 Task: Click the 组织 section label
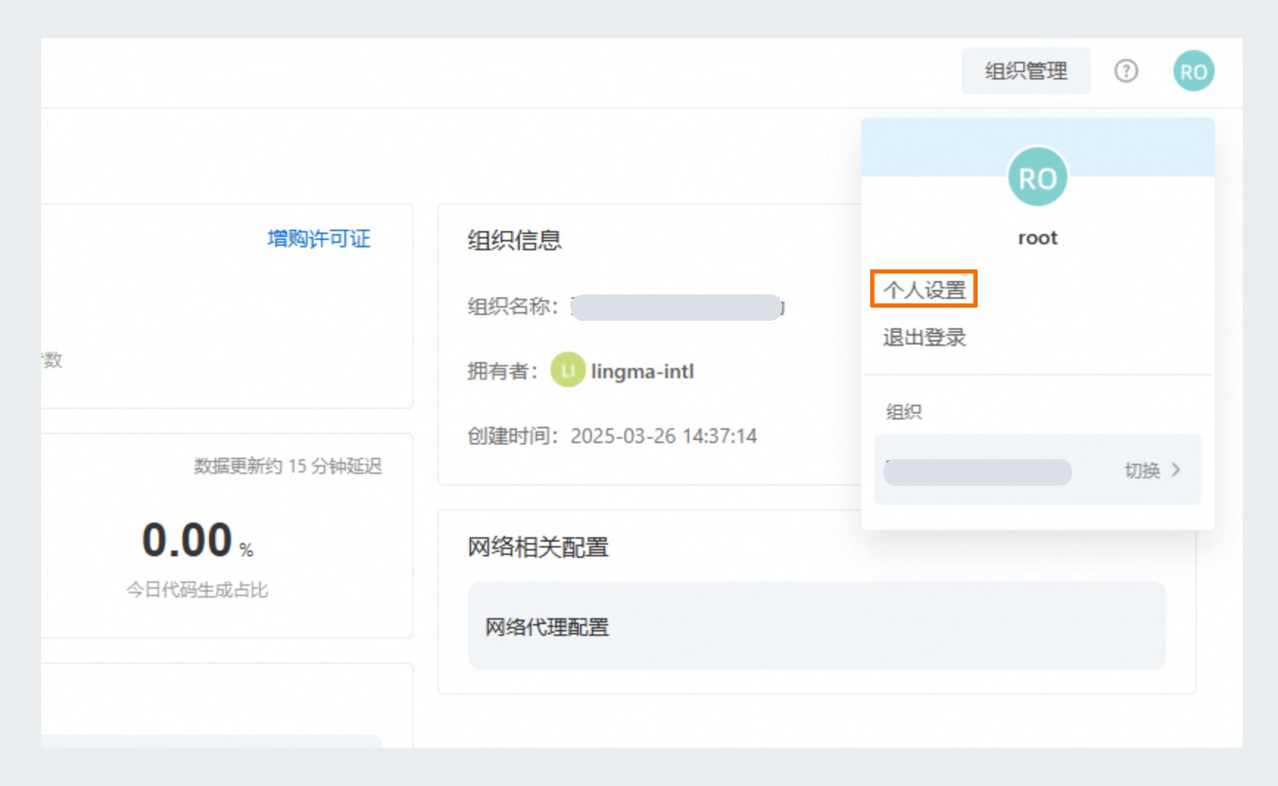coord(903,411)
